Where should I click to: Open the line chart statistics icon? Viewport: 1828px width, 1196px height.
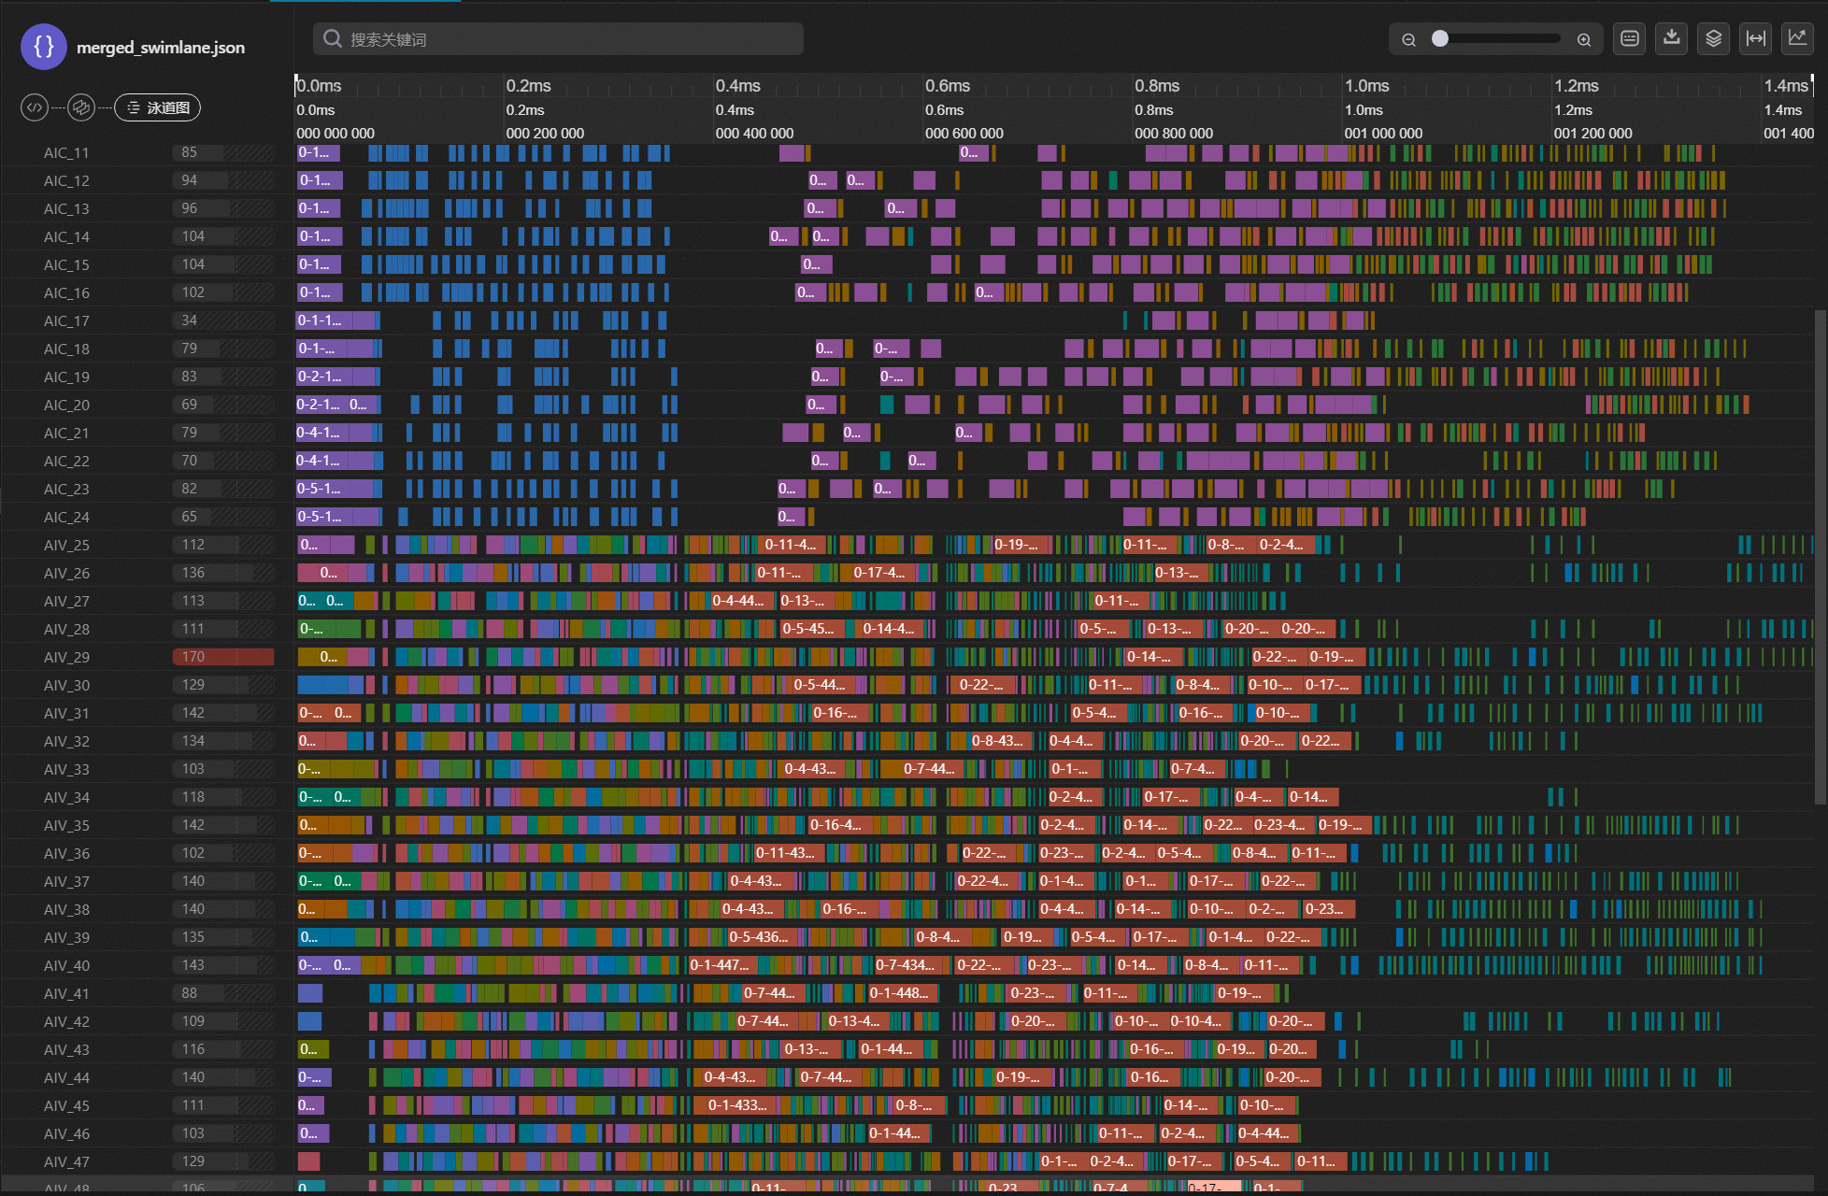1797,38
